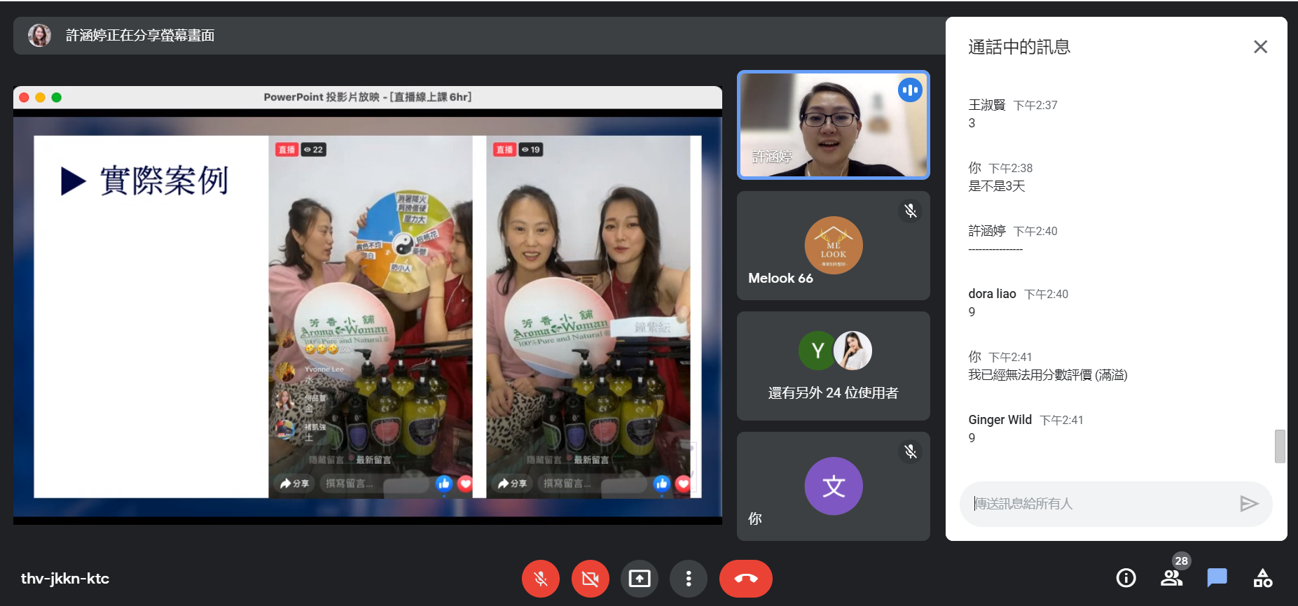Open the more options three-dot menu
Image resolution: width=1298 pixels, height=606 pixels.
click(x=689, y=579)
